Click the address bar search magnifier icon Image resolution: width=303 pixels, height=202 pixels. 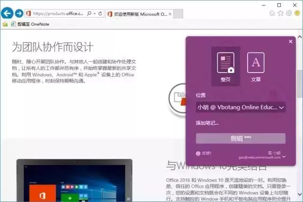(89, 14)
